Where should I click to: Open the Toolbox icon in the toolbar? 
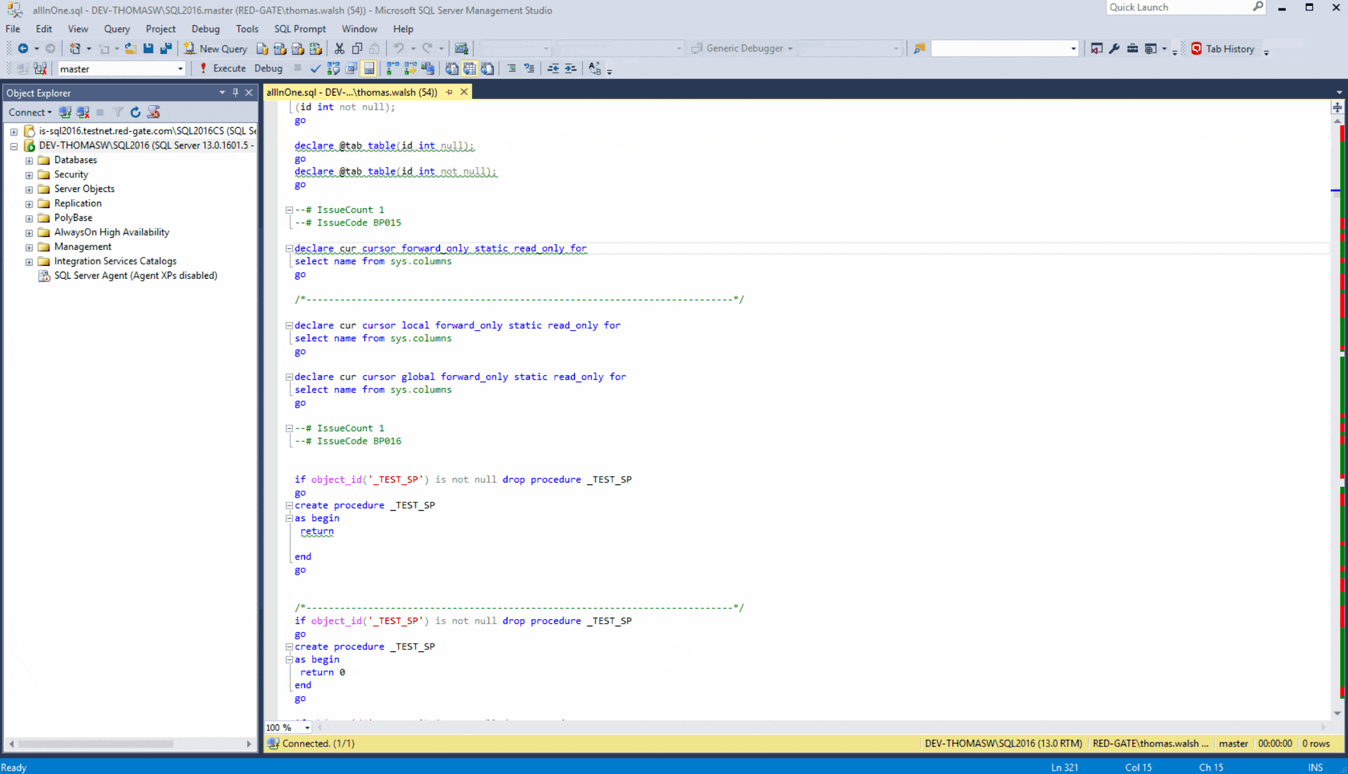coord(1132,49)
